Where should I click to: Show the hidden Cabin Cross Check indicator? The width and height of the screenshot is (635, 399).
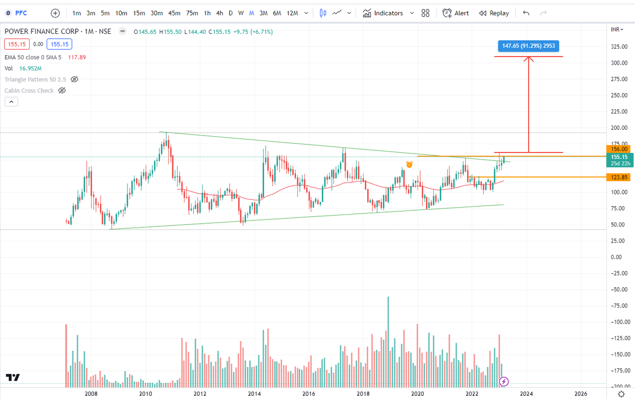click(62, 91)
